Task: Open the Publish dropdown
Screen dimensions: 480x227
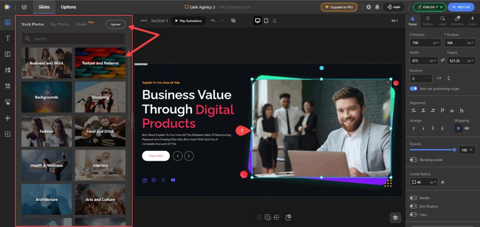Action: click(429, 7)
